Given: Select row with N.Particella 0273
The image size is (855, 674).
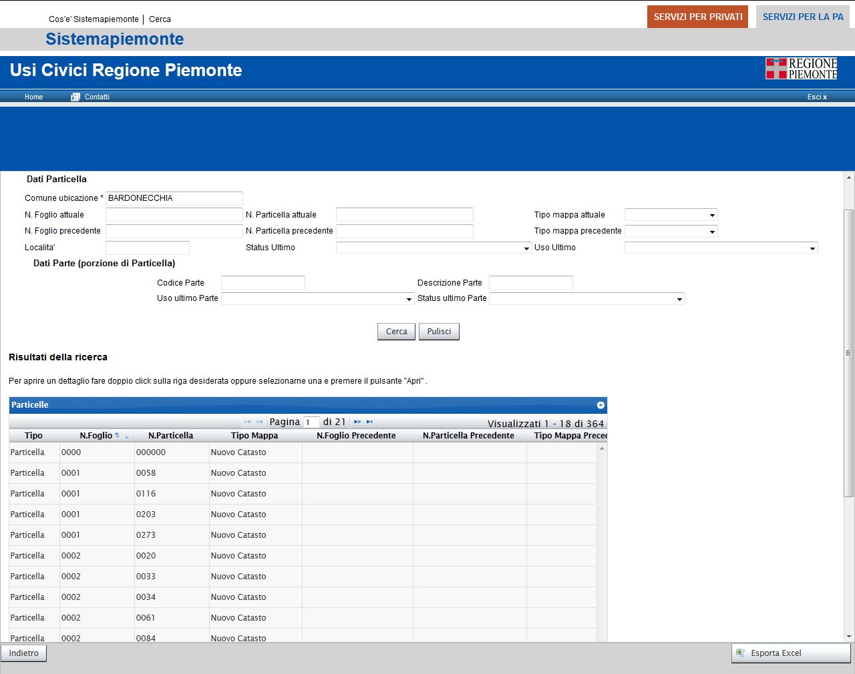Looking at the screenshot, I should click(x=303, y=535).
